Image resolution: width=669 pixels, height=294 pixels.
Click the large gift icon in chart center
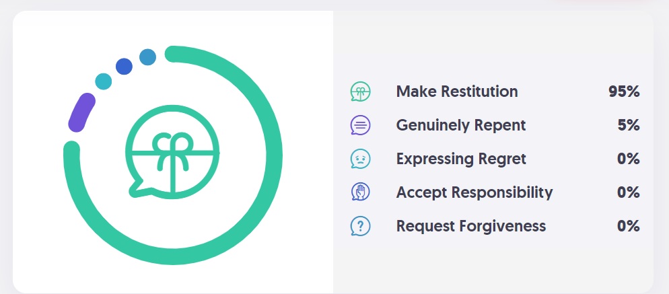pyautogui.click(x=172, y=152)
